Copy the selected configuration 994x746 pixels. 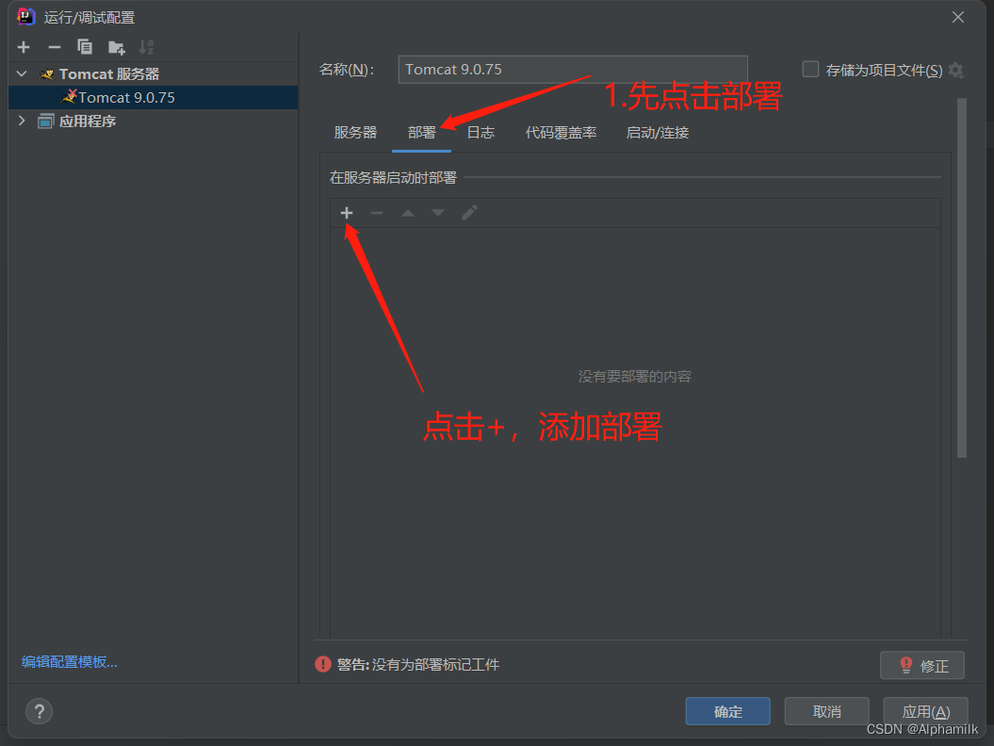click(84, 47)
